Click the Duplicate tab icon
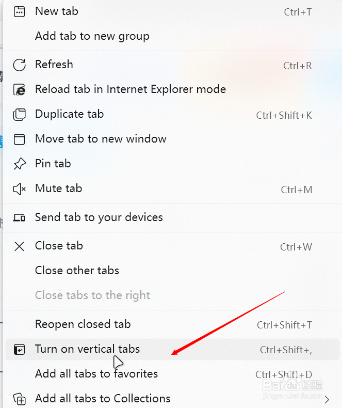 coord(19,115)
